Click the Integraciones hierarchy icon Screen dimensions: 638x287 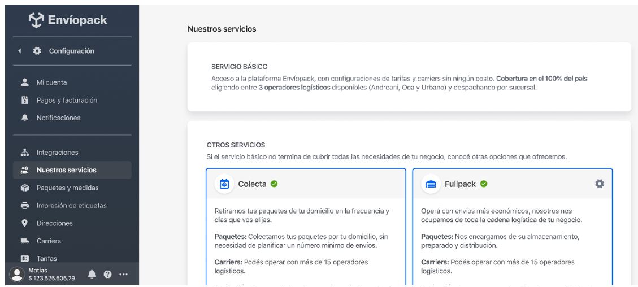25,153
